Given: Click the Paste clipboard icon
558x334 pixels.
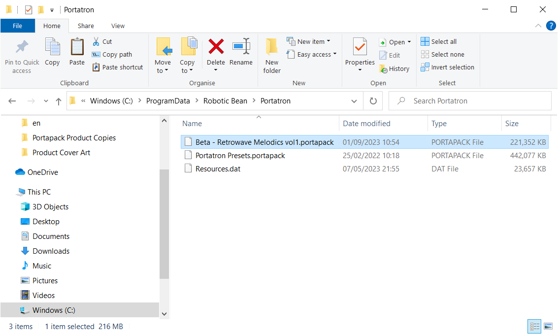Looking at the screenshot, I should (x=77, y=47).
